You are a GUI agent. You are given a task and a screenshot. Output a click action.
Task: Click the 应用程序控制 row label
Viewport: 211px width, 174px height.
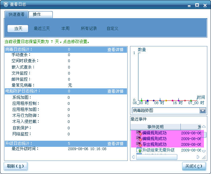point(26,103)
